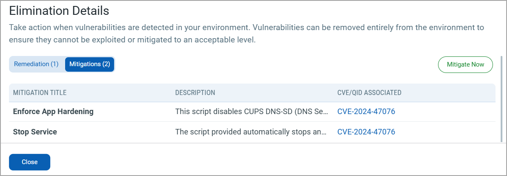Image resolution: width=507 pixels, height=176 pixels.
Task: Click the Stop Service script description text
Action: [251, 132]
